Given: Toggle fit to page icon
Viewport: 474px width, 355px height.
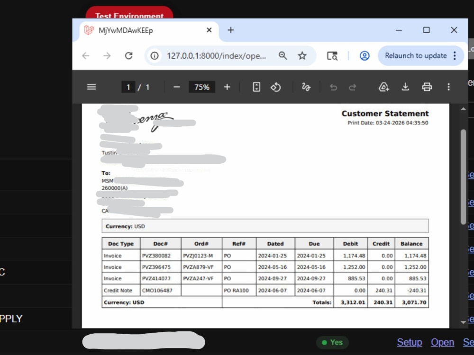Looking at the screenshot, I should (256, 87).
